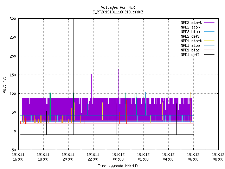Click the y-axis tick value 200
This screenshot has width=225, height=169.
coord(13,56)
